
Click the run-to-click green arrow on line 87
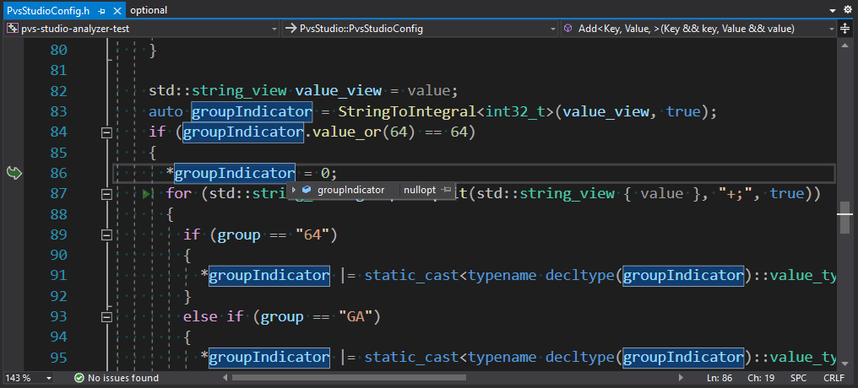coord(146,193)
